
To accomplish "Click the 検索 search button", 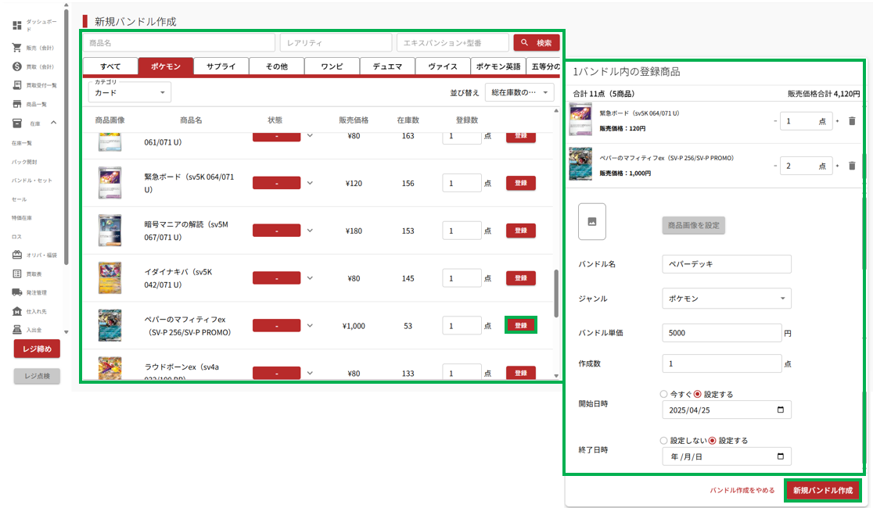I will pos(537,43).
